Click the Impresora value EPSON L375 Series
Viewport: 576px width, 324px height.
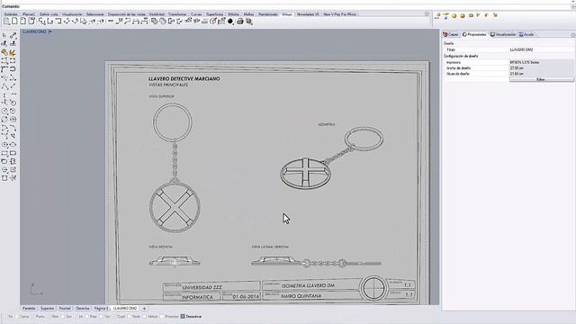coord(541,62)
